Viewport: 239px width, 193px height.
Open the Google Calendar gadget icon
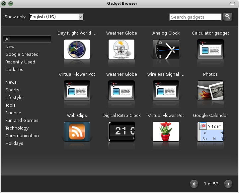tap(210, 132)
